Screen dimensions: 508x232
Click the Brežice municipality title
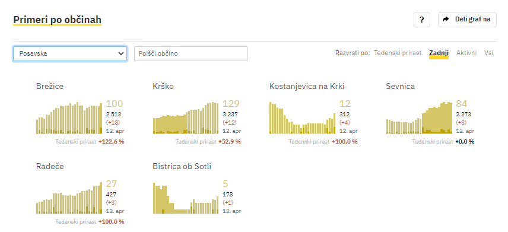click(50, 86)
